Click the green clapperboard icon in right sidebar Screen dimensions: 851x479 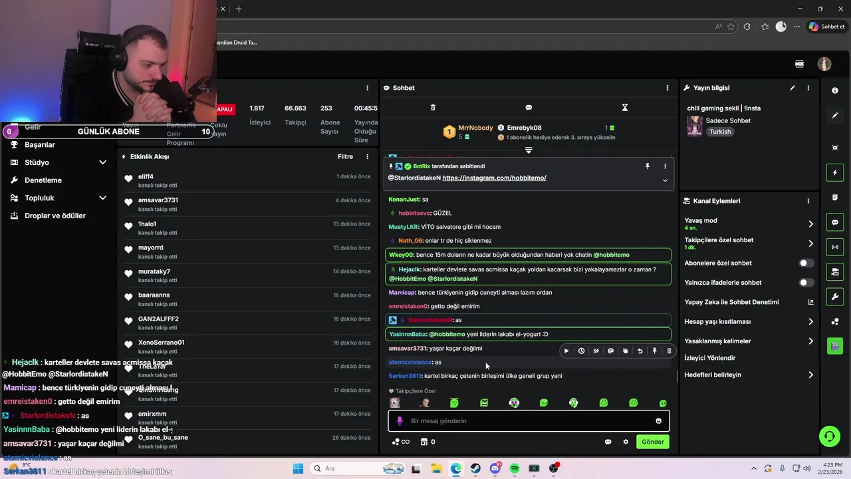pyautogui.click(x=835, y=346)
